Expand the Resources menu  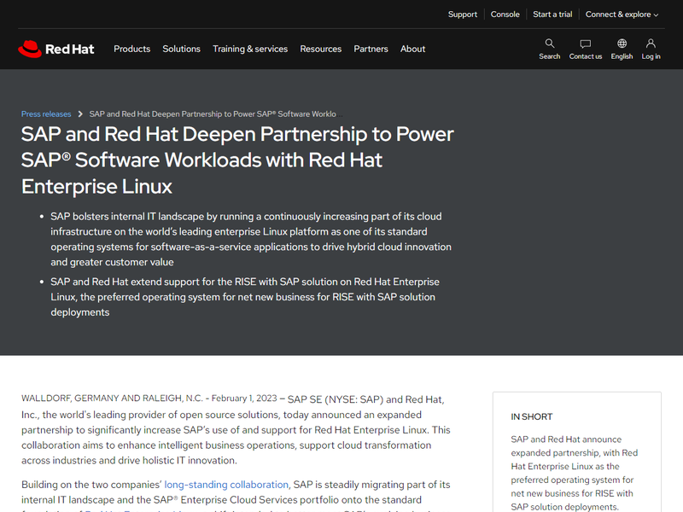pos(321,49)
